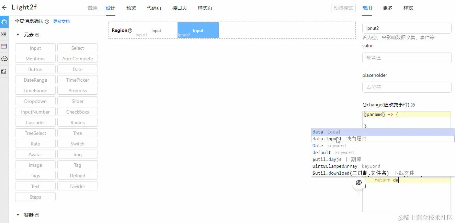The height and width of the screenshot is (223, 455).
Task: Open the four-squares sidebar panel icon
Action: coord(4,34)
